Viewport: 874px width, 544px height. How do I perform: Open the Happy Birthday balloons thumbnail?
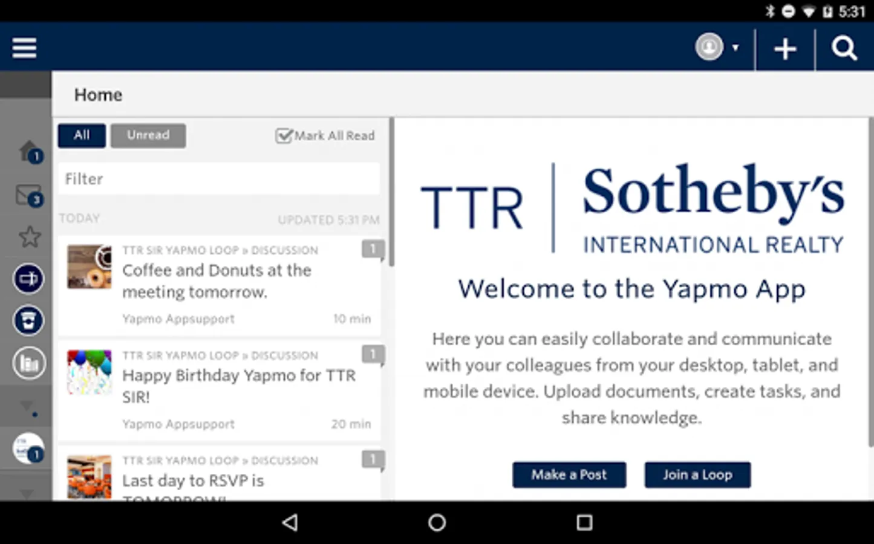tap(90, 372)
